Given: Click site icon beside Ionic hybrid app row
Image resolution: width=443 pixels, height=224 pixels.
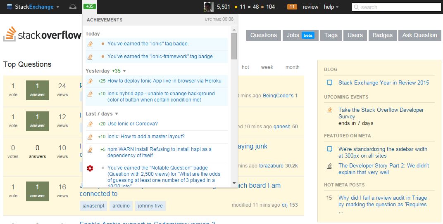Looking at the screenshot, I should [90, 94].
